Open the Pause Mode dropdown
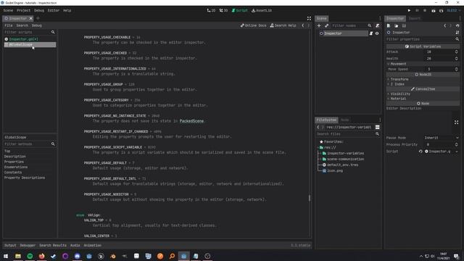The width and height of the screenshot is (464, 261). (442, 138)
